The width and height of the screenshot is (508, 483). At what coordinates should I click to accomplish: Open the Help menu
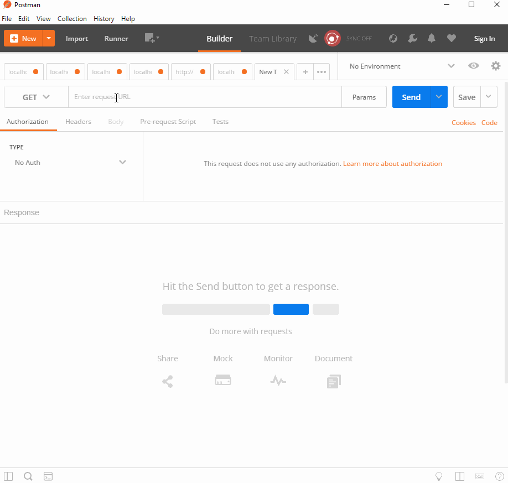(x=128, y=19)
